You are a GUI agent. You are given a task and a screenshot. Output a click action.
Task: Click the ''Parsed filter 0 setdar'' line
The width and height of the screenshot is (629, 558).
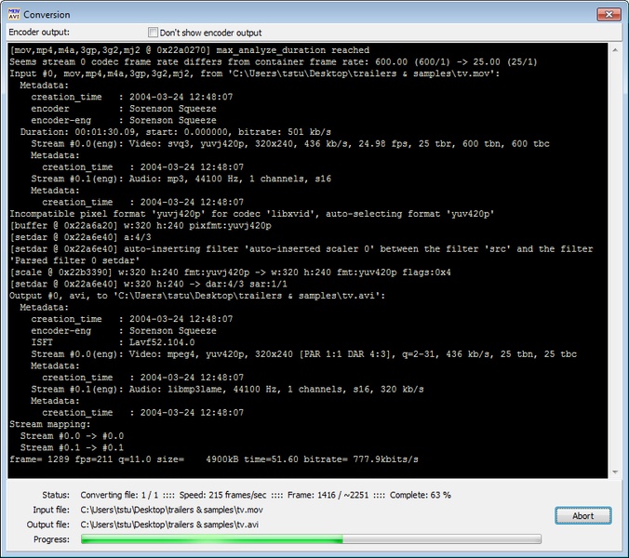click(x=74, y=260)
